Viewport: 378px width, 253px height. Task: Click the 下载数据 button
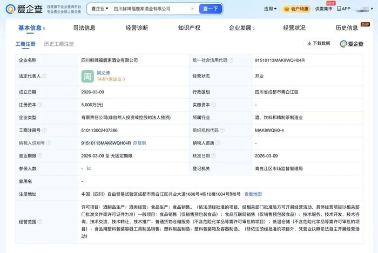319,43
